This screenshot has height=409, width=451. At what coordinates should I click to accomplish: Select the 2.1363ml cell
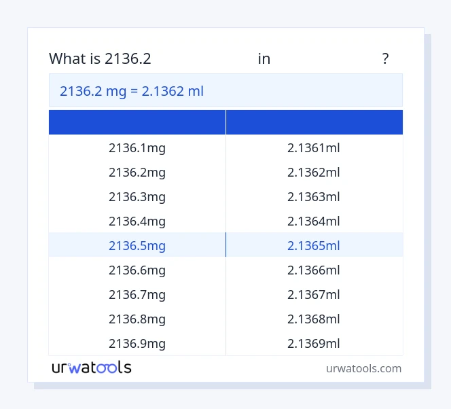[x=314, y=197]
